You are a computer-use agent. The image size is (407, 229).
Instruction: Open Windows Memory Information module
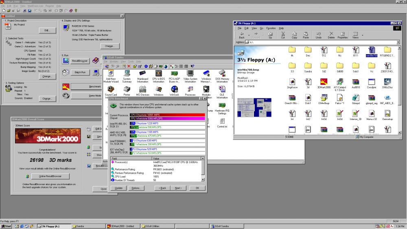click(206, 76)
